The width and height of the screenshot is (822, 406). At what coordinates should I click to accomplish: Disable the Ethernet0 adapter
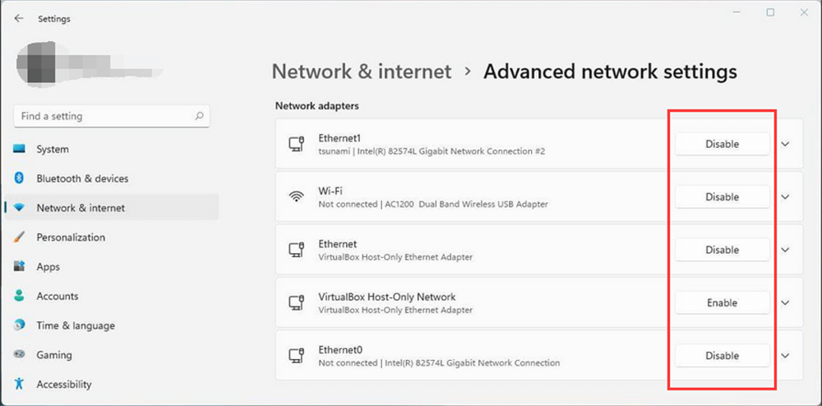tap(722, 356)
